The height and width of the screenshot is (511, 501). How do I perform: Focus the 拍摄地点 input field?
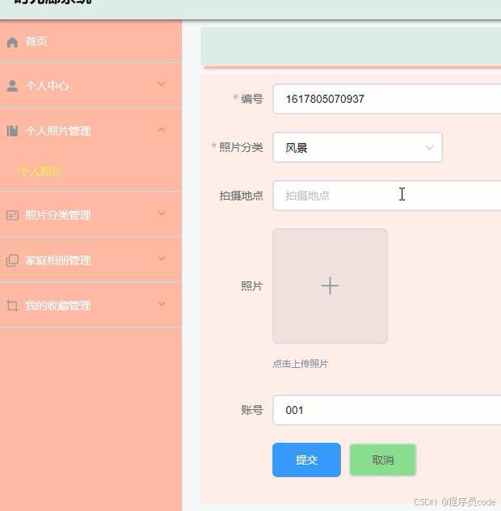point(387,196)
